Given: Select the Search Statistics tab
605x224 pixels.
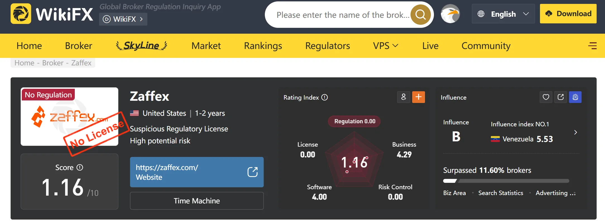Looking at the screenshot, I should pos(501,193).
